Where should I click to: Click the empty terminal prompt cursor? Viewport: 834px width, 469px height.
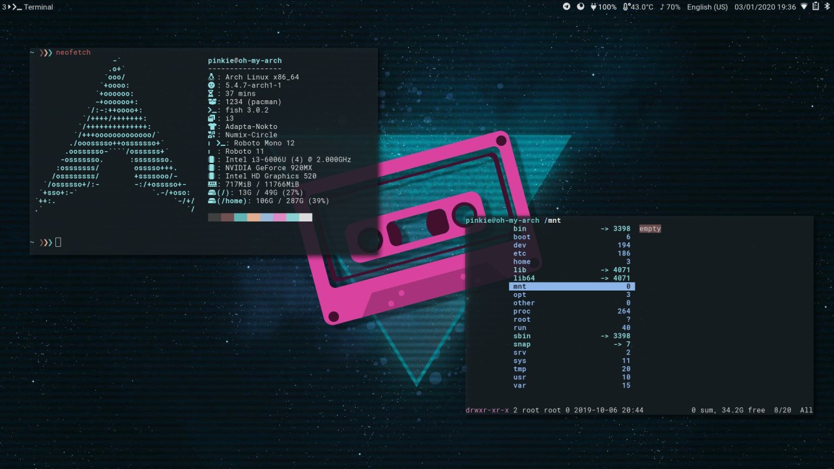(x=58, y=242)
